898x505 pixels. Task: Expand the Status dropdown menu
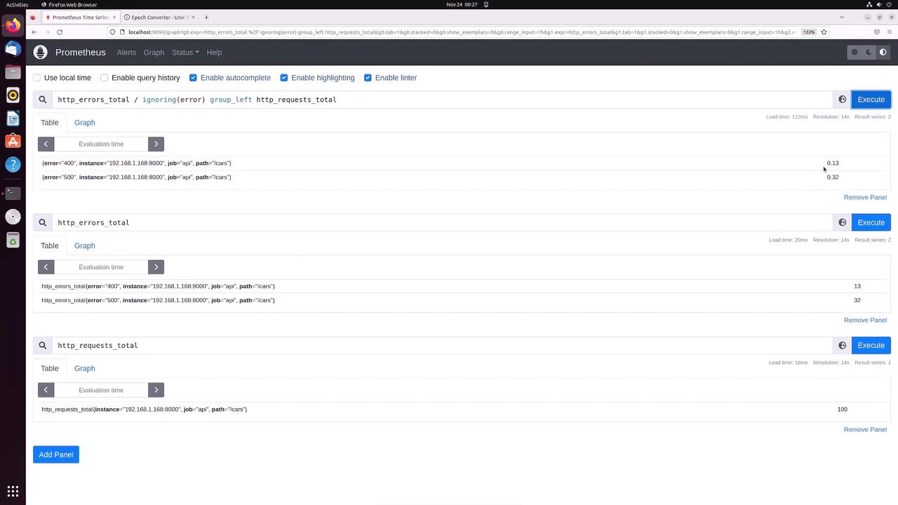185,53
